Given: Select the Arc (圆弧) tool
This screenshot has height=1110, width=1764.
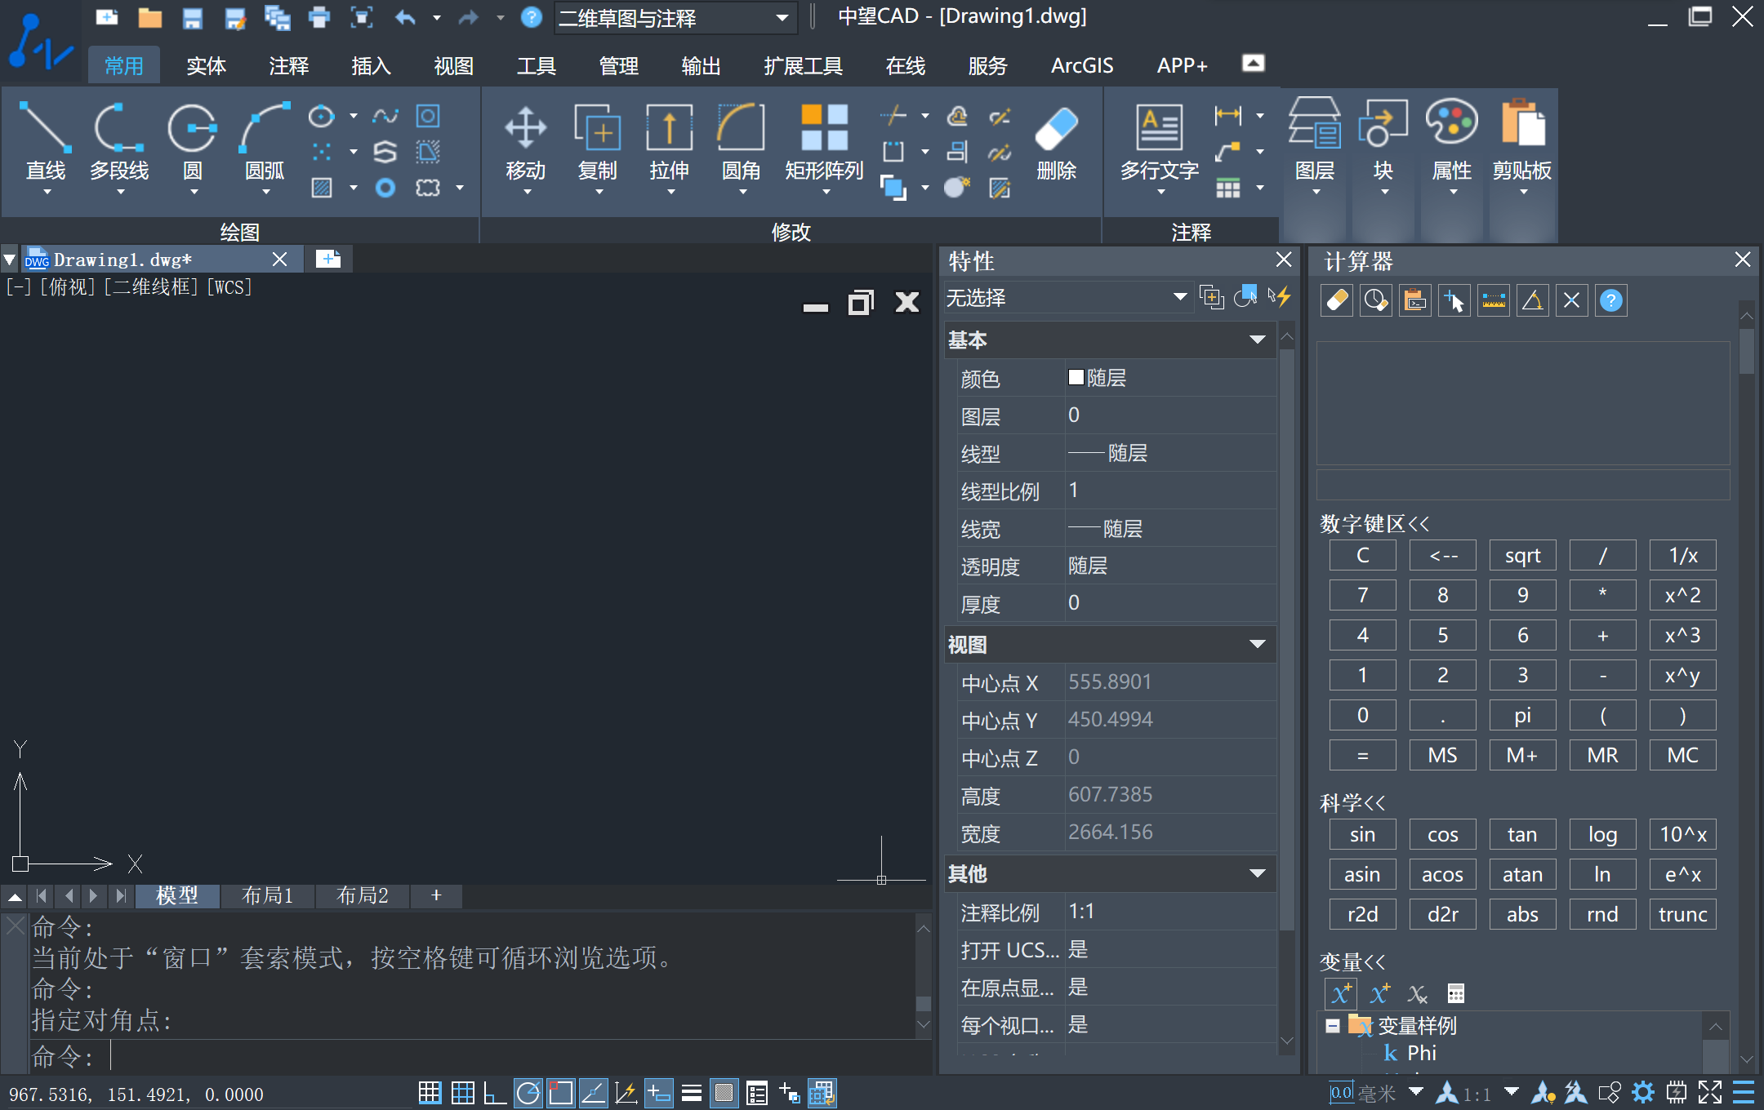Looking at the screenshot, I should point(265,145).
